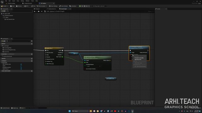Click the Stop playback button
This screenshot has width=202, height=113.
point(85,6)
